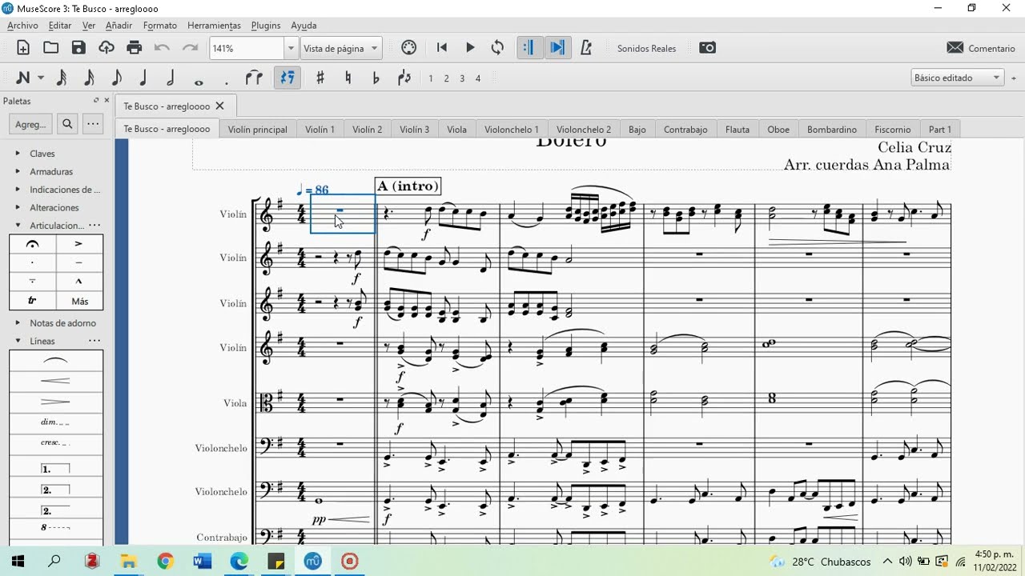Select the whole note duration
This screenshot has height=576, width=1025.
[199, 81]
